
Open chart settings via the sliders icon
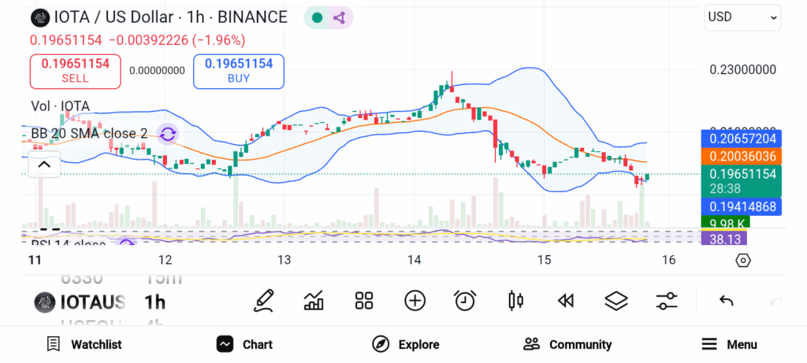coord(667,300)
